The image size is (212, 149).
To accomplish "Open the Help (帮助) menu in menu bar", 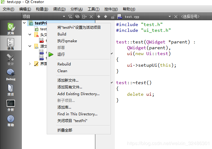I will (x=129, y=9).
